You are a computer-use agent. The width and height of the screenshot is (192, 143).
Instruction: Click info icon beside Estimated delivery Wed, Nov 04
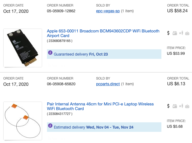point(50,126)
